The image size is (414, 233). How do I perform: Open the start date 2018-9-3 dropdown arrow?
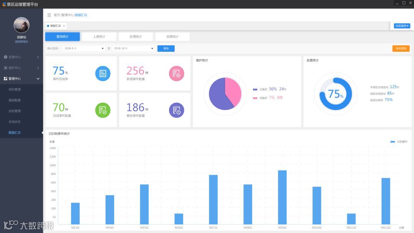tap(102, 49)
